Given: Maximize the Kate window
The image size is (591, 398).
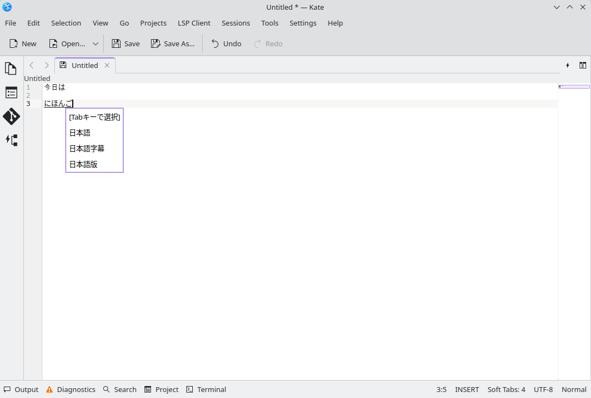Looking at the screenshot, I should click(570, 7).
